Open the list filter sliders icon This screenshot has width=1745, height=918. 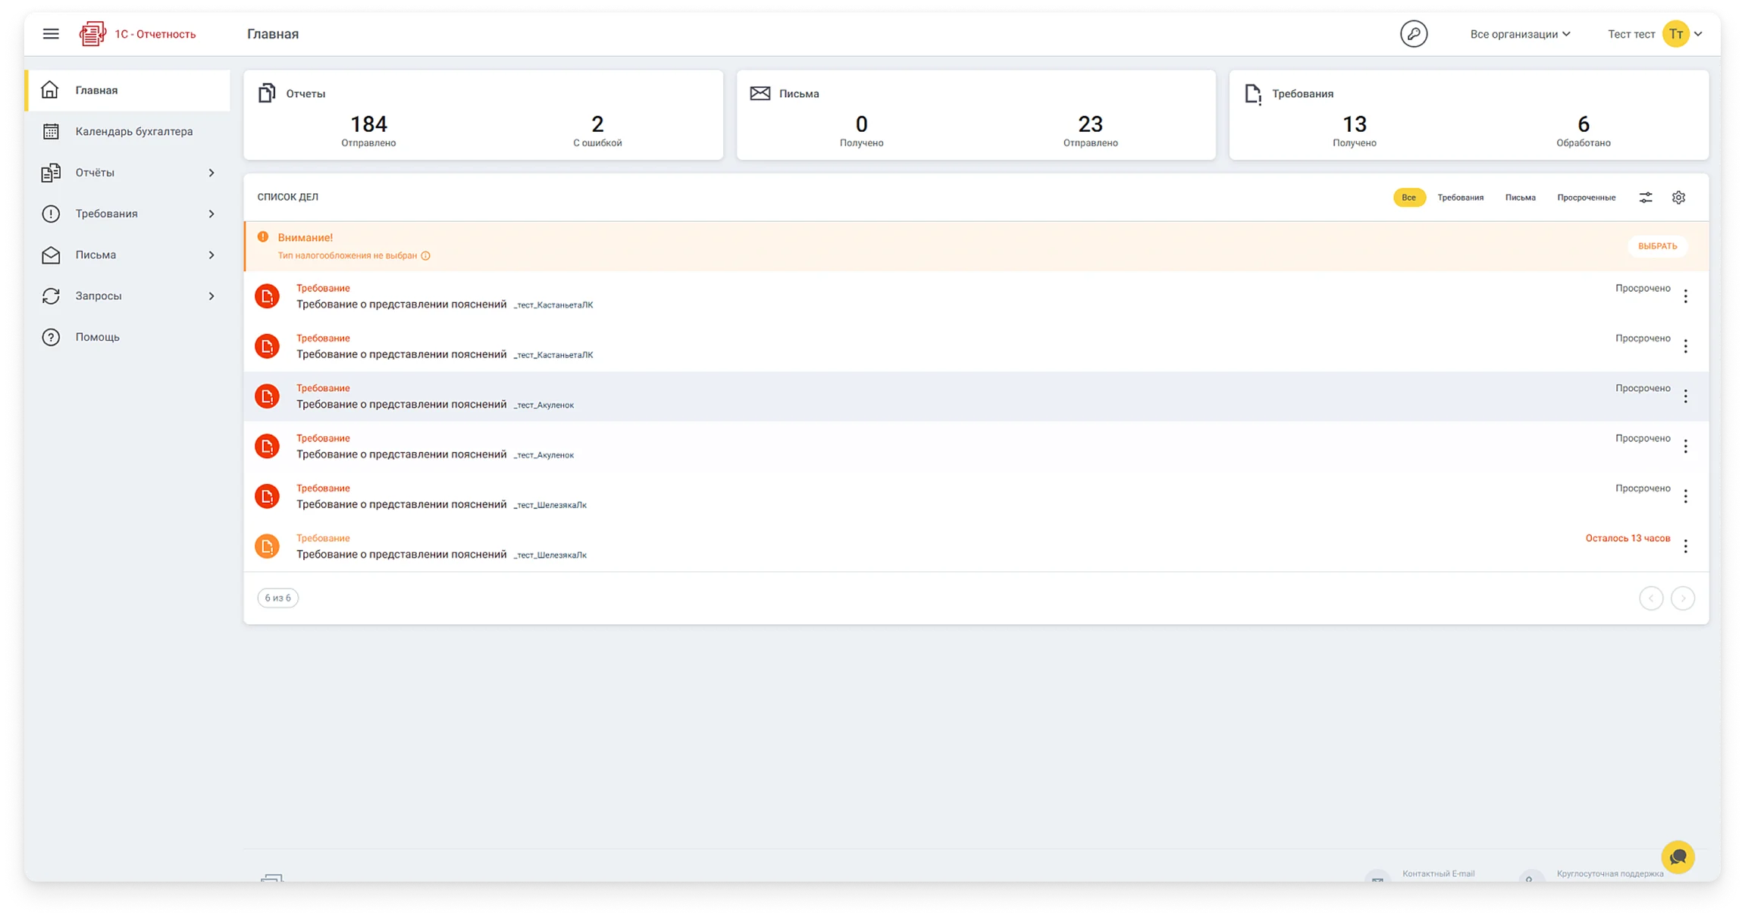pos(1645,198)
